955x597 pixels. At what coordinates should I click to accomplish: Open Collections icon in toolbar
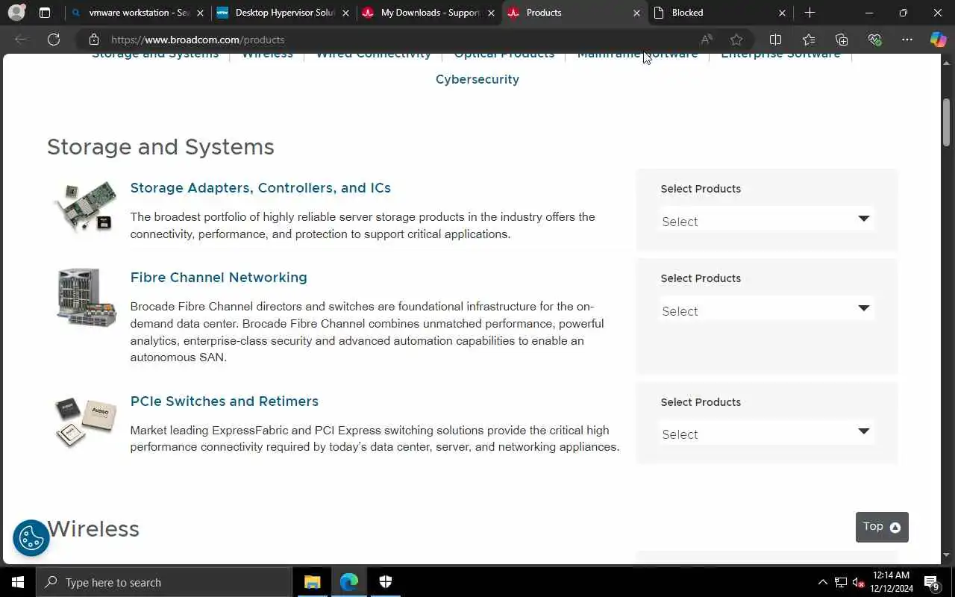coord(842,40)
